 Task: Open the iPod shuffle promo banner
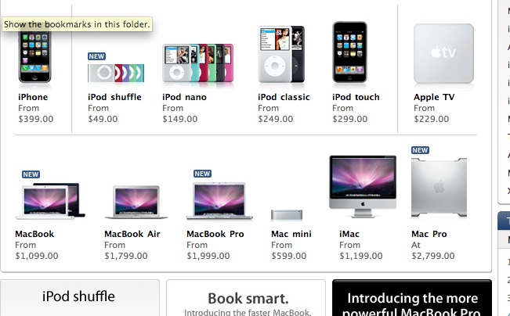[x=80, y=297]
